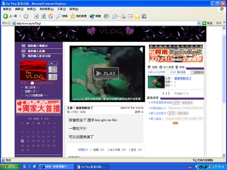Image resolution: width=227 pixels, height=170 pixels.
Task: Expand the address bar dropdown
Action: [x=199, y=23]
